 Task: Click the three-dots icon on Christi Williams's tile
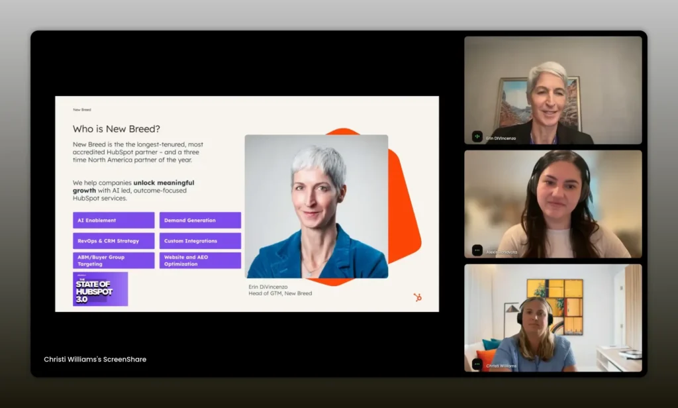[477, 364]
